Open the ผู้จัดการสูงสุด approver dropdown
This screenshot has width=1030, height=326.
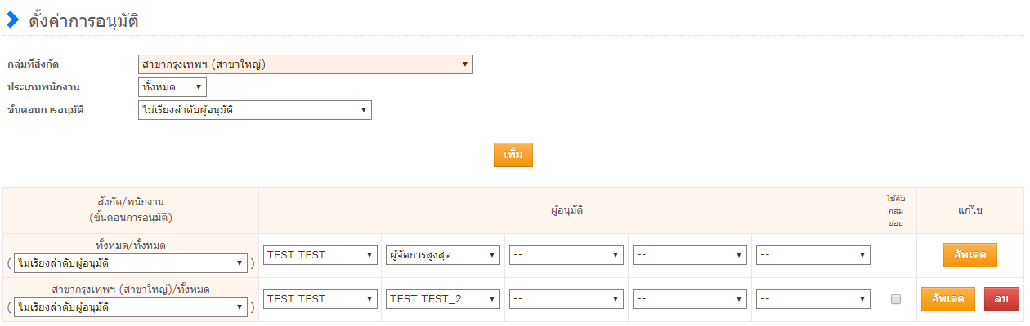point(443,255)
